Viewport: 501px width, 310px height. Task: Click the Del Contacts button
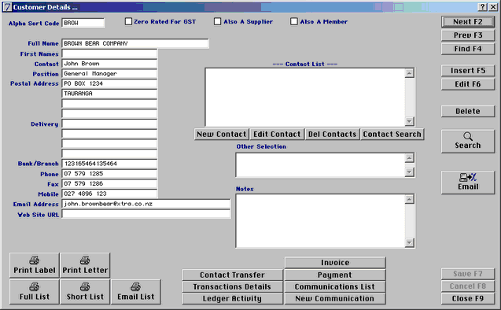point(332,135)
